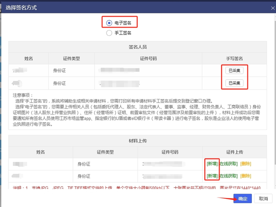
Task: Click the 手写签名 column header
Action: [235, 58]
